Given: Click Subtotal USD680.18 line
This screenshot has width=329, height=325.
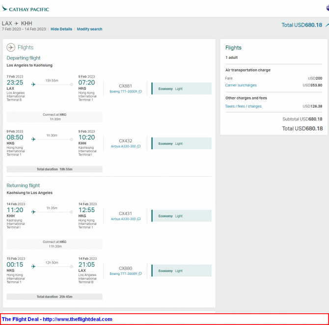Looking at the screenshot, I should [302, 119].
